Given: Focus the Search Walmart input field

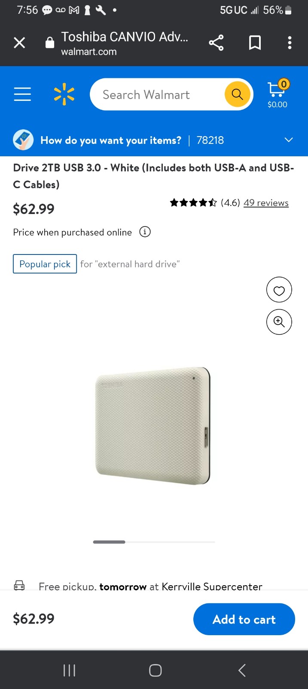Looking at the screenshot, I should [x=157, y=94].
